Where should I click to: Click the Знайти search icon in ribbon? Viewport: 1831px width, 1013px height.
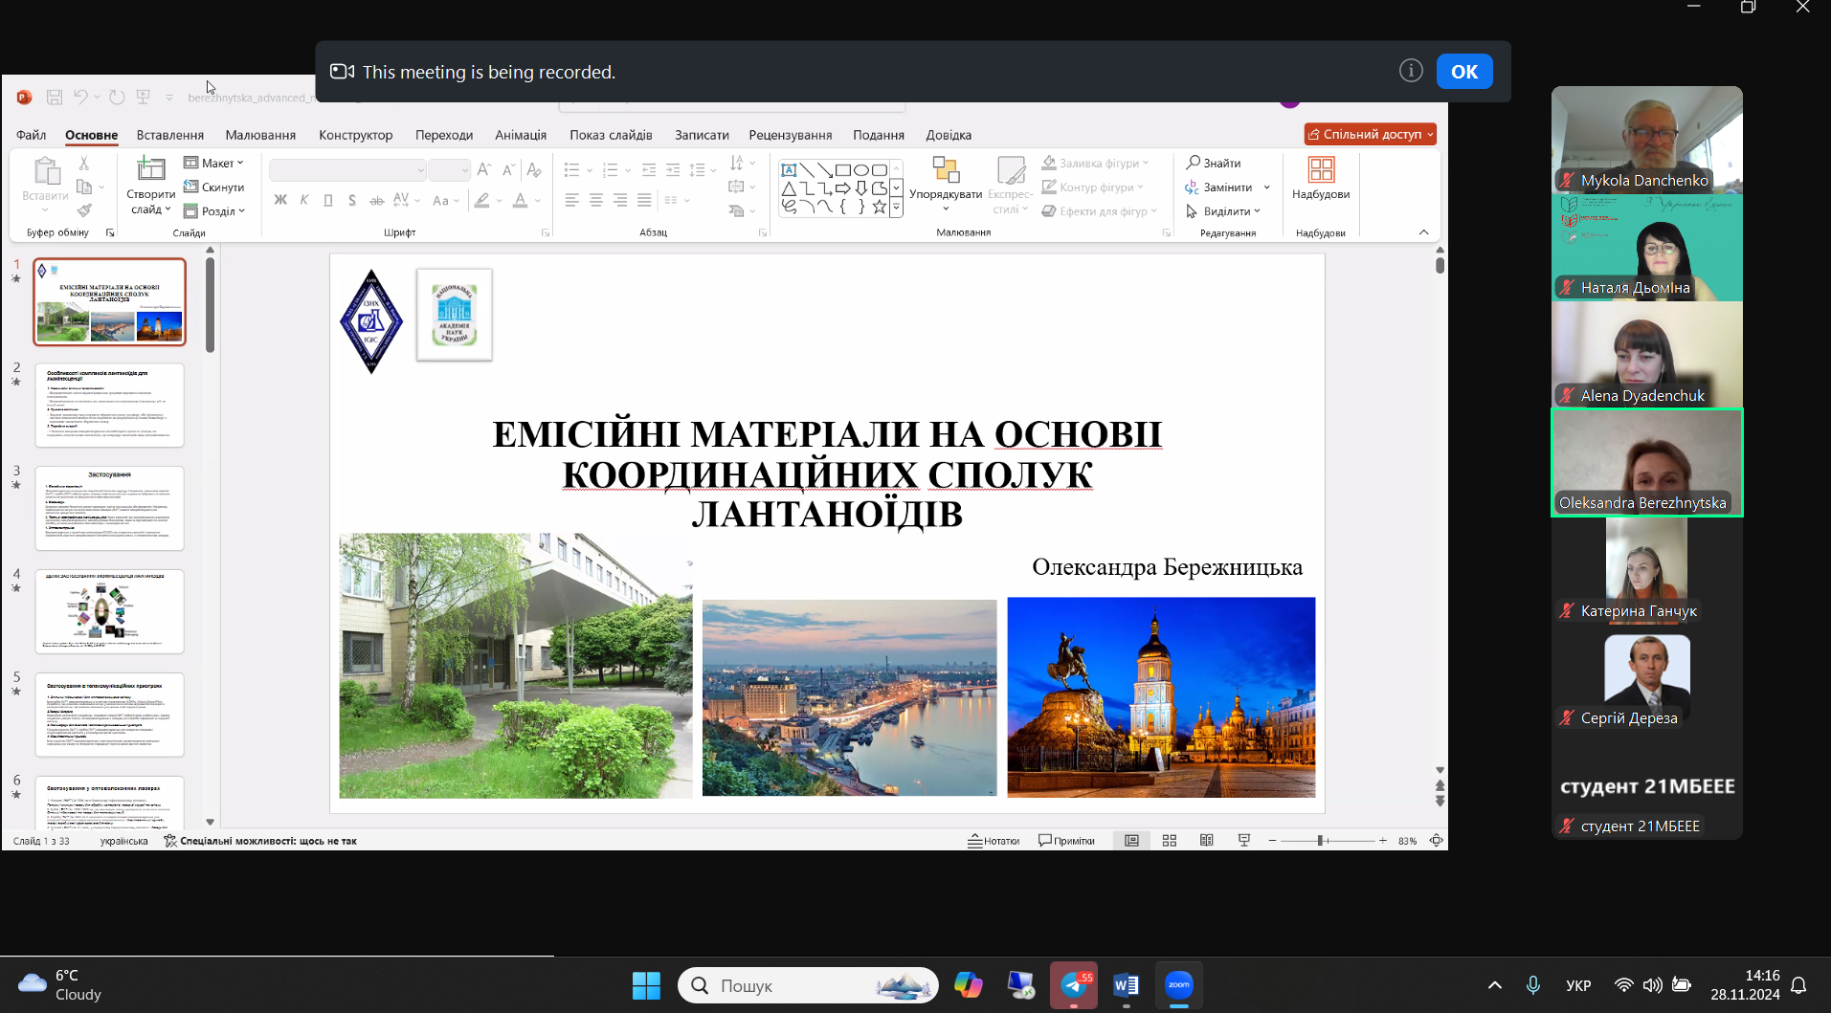point(1193,163)
